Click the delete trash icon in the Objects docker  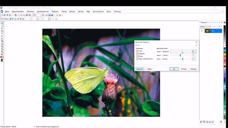tap(221, 122)
